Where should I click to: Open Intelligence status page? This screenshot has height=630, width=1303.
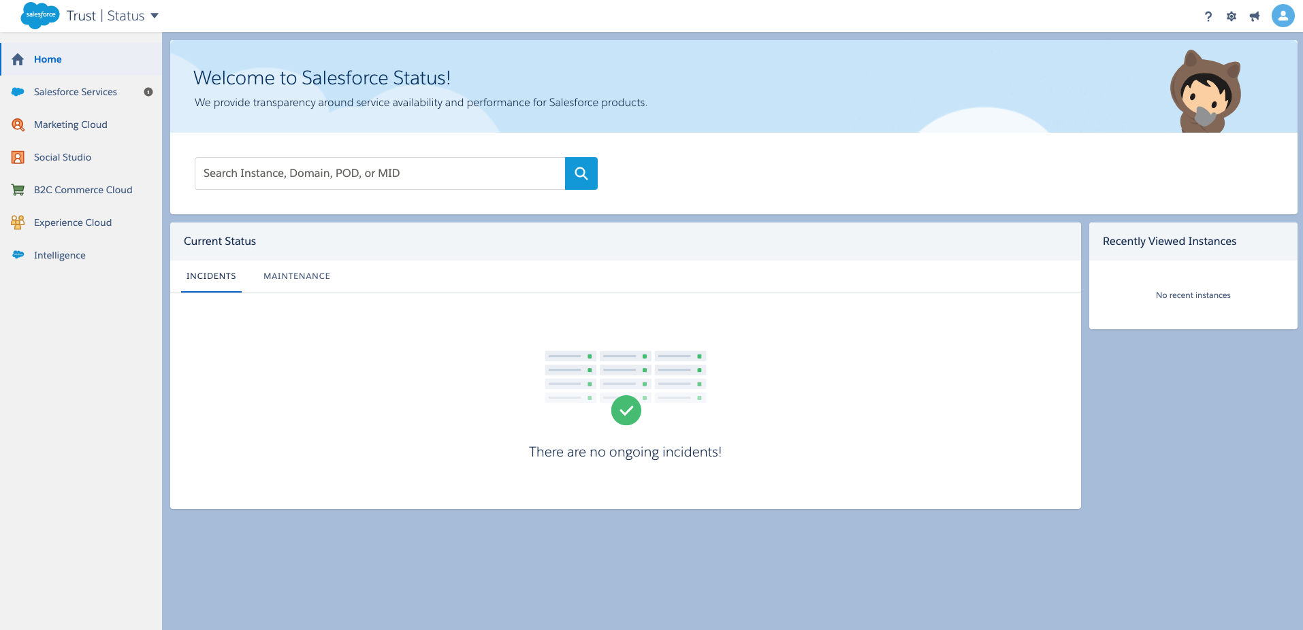(x=60, y=255)
